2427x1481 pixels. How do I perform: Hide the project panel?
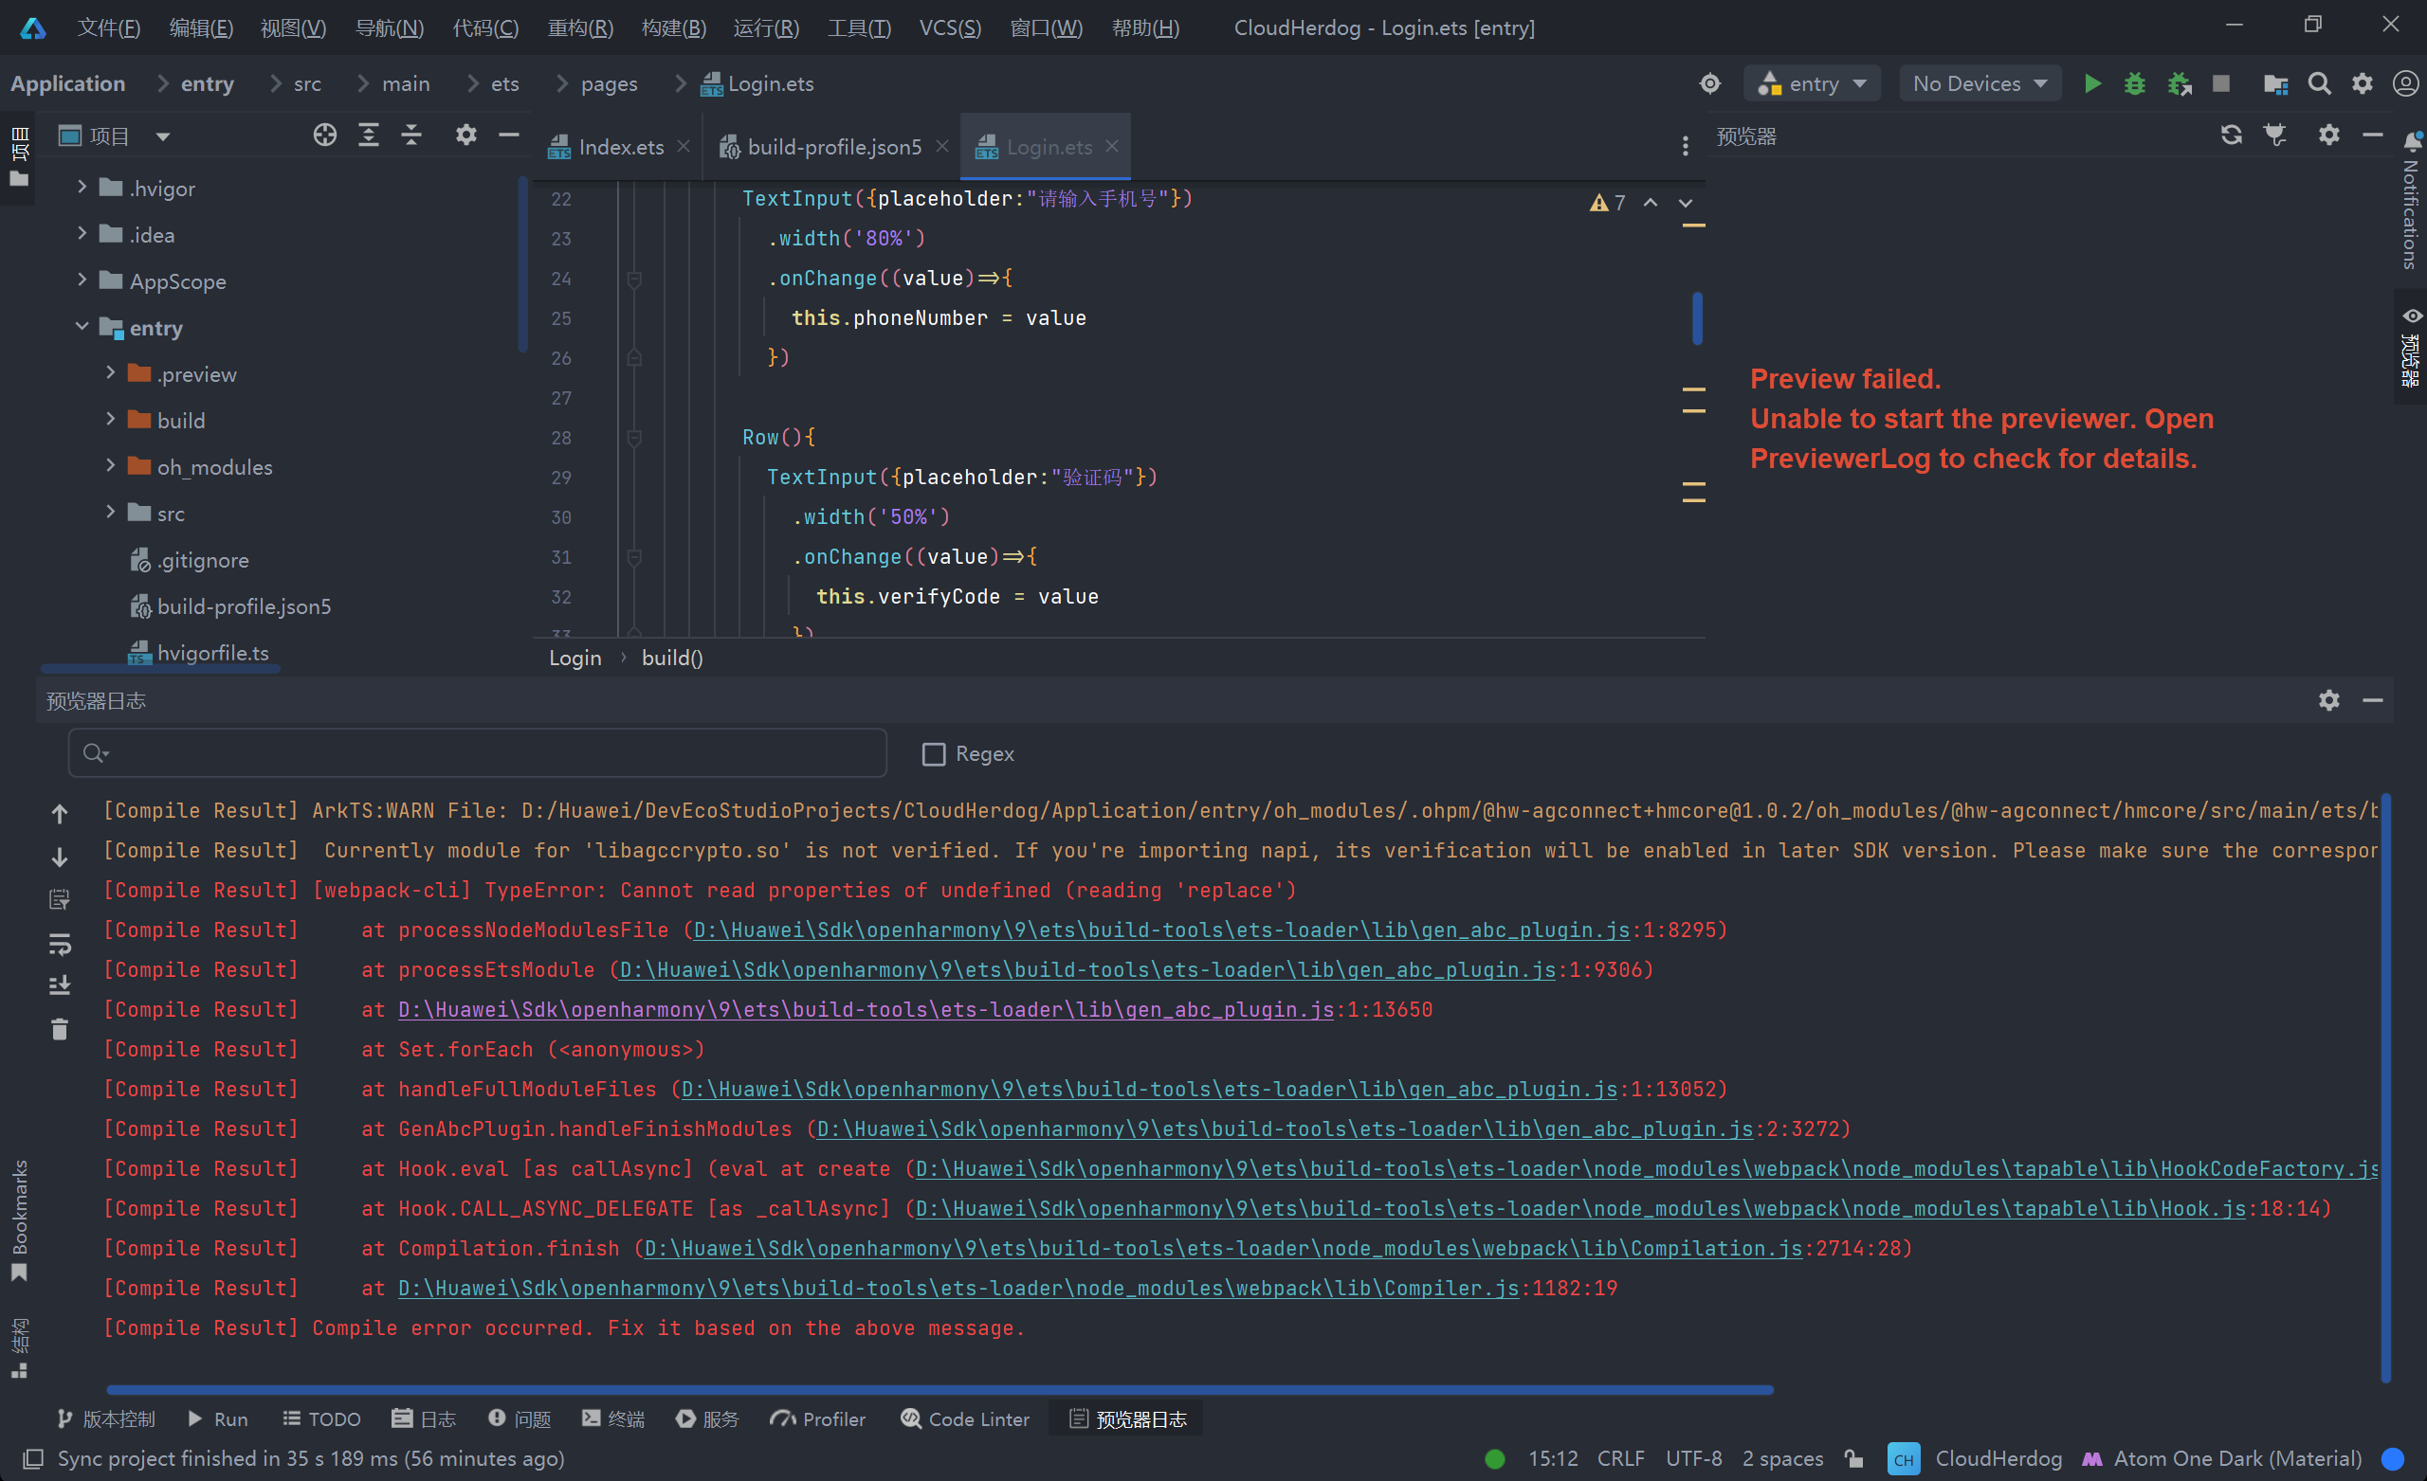tap(509, 135)
